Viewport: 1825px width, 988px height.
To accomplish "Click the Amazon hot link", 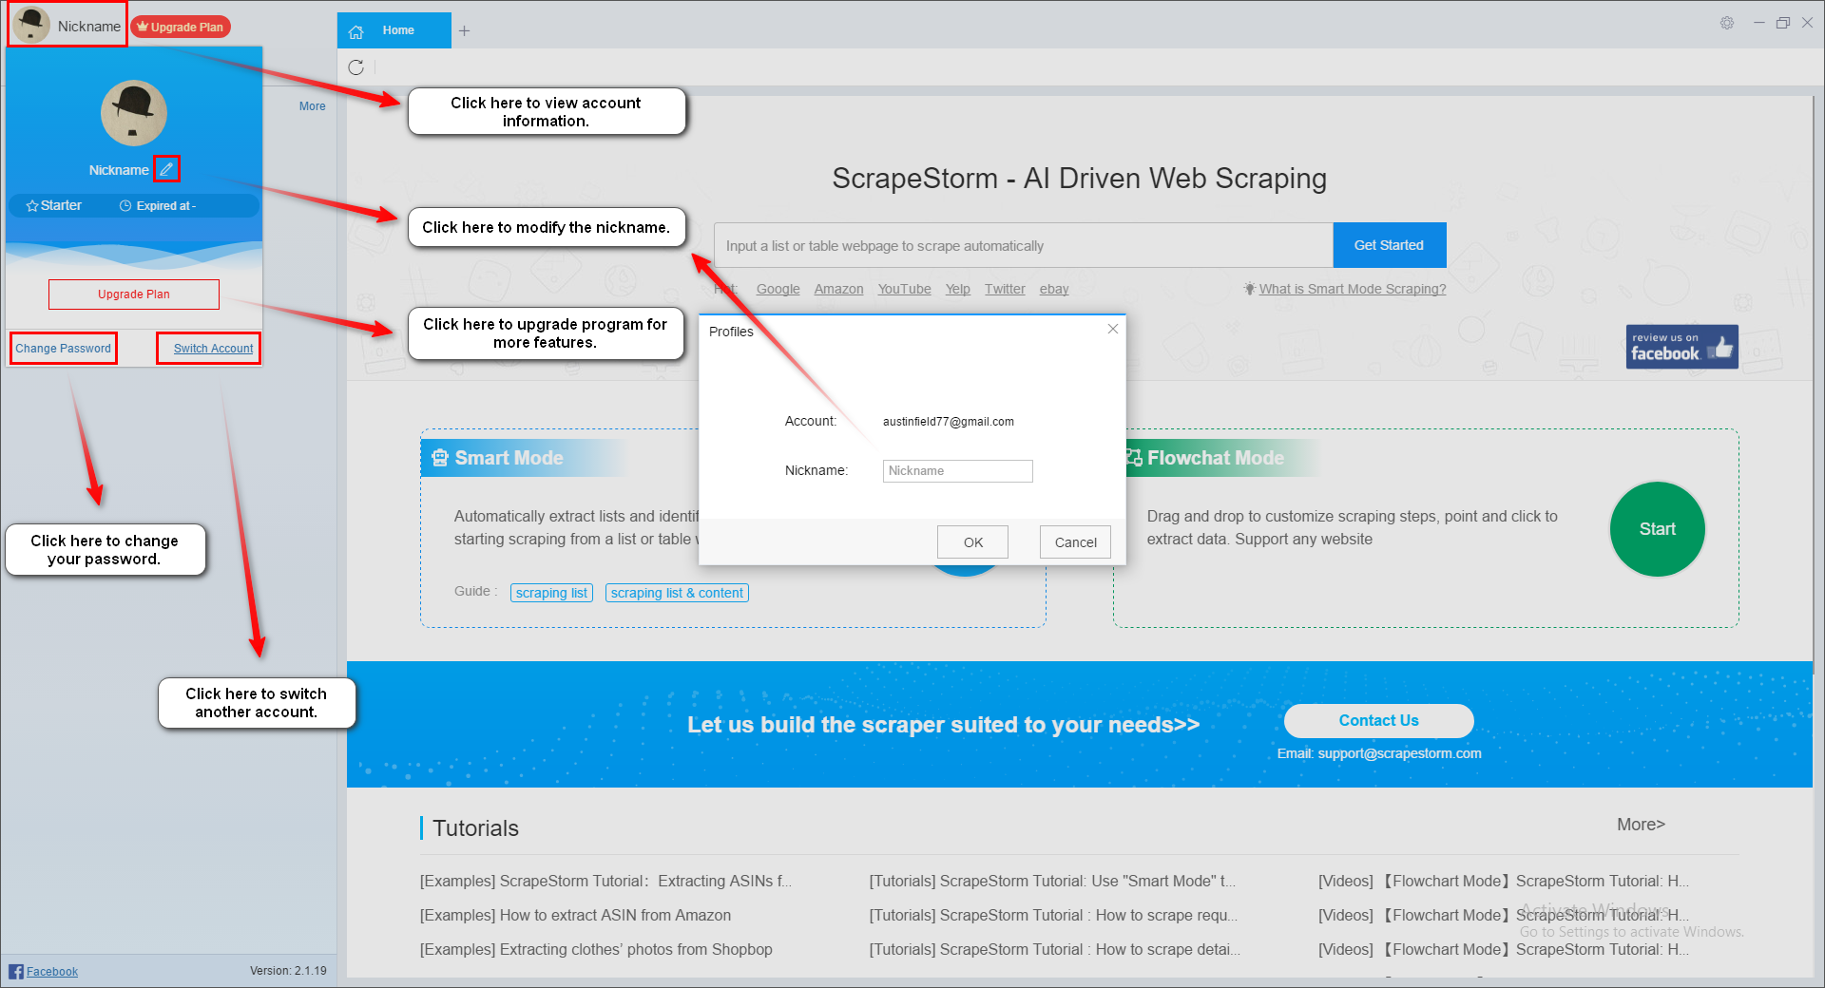I will coord(838,289).
